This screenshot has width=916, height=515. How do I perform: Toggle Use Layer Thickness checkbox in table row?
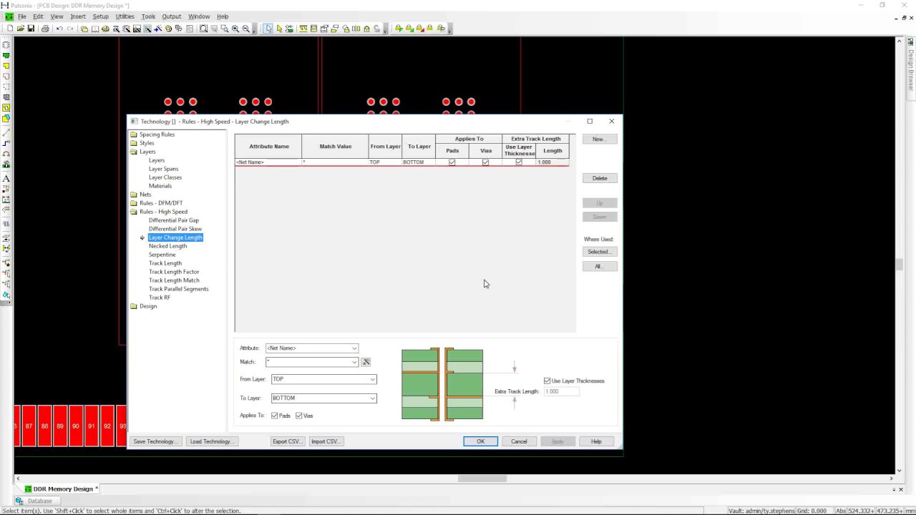519,162
